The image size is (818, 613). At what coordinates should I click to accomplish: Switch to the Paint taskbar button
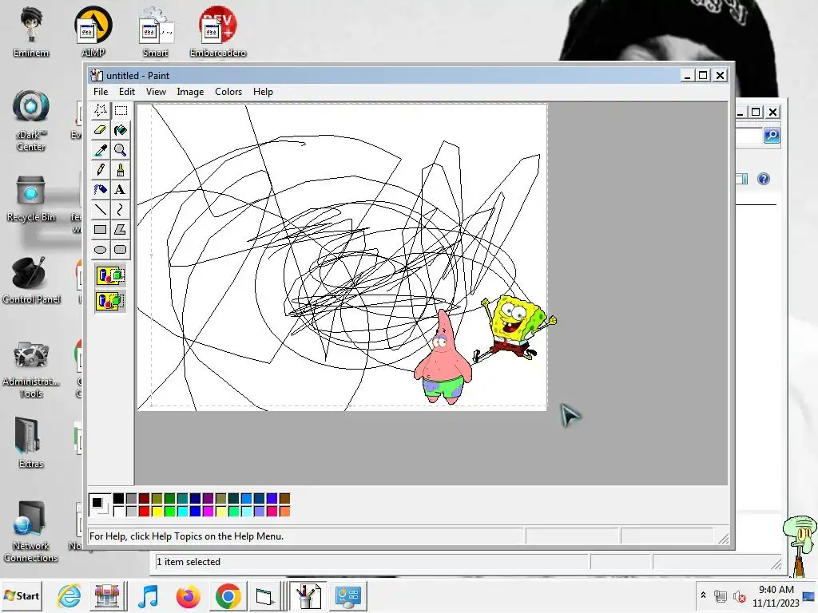[308, 595]
